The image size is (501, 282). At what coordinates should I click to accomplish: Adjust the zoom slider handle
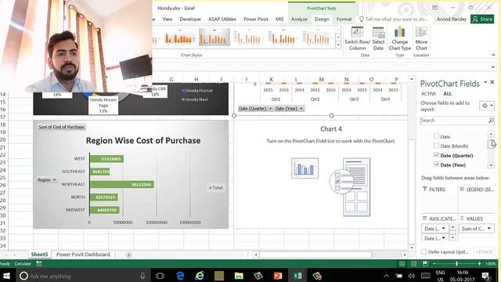click(456, 264)
